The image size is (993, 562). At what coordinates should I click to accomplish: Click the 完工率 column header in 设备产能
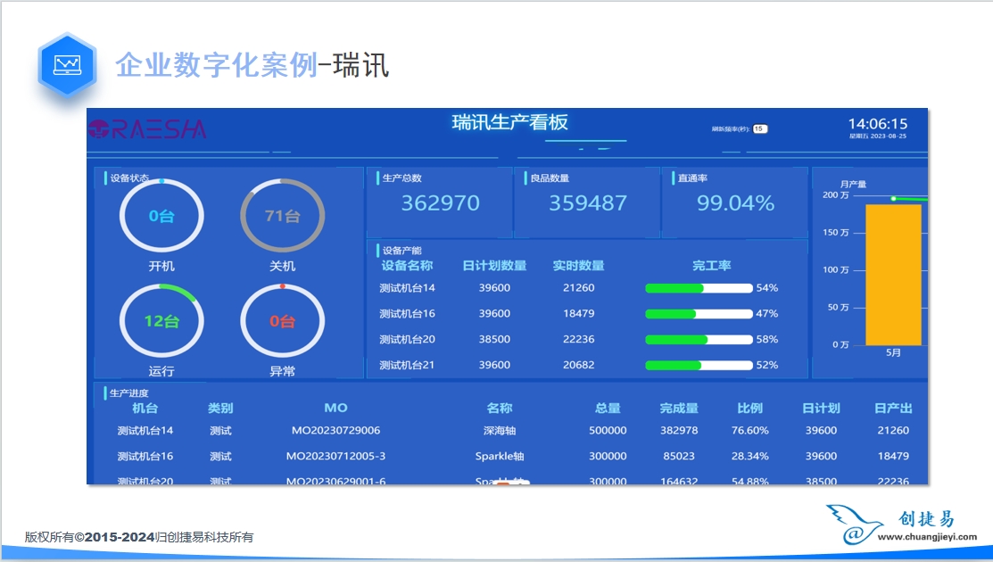point(711,265)
